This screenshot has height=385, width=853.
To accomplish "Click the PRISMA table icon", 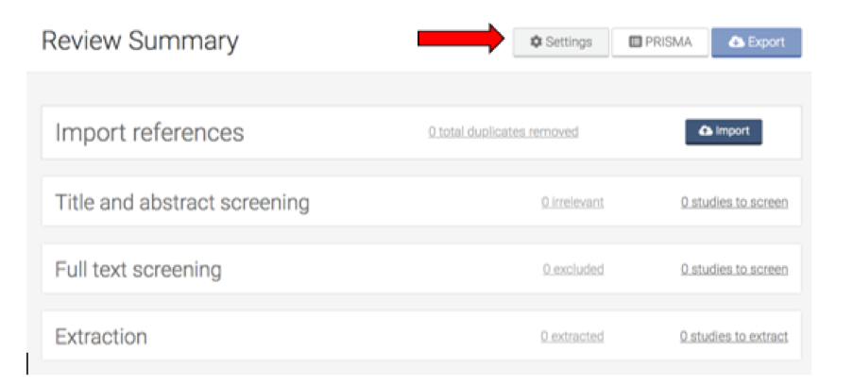I will click(x=635, y=42).
